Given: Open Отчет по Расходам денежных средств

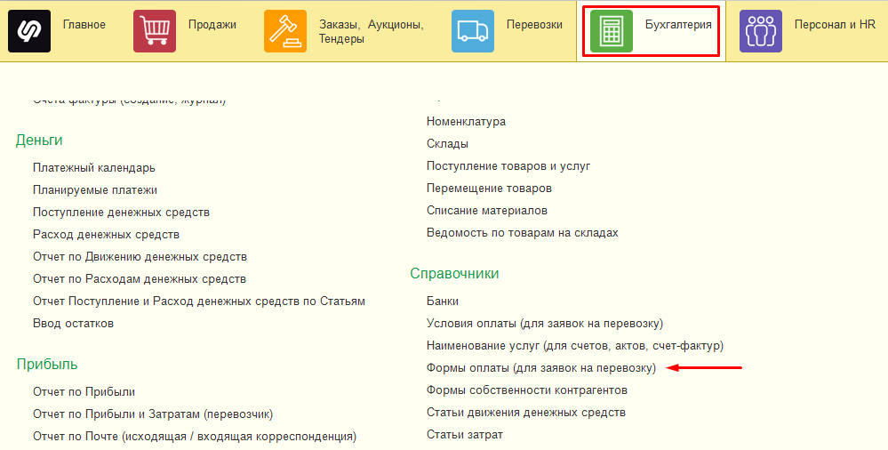Looking at the screenshot, I should (140, 279).
